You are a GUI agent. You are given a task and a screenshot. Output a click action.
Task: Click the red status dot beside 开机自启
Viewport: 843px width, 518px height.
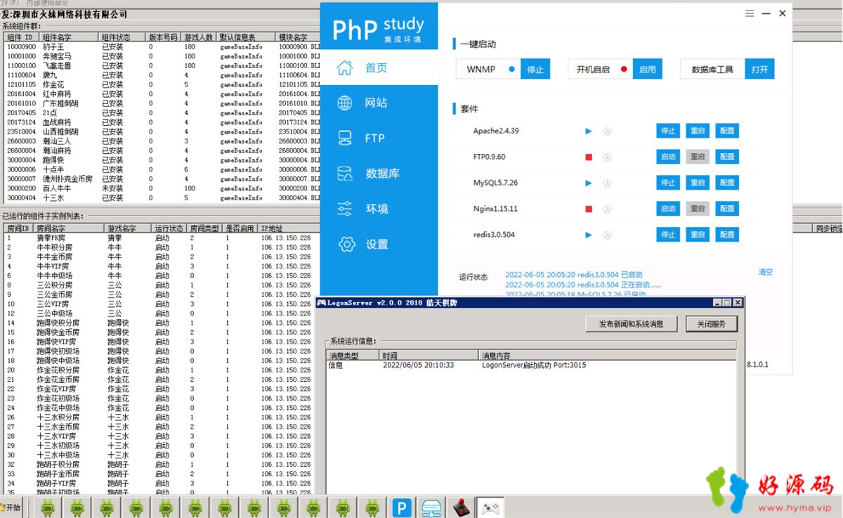[x=624, y=69]
